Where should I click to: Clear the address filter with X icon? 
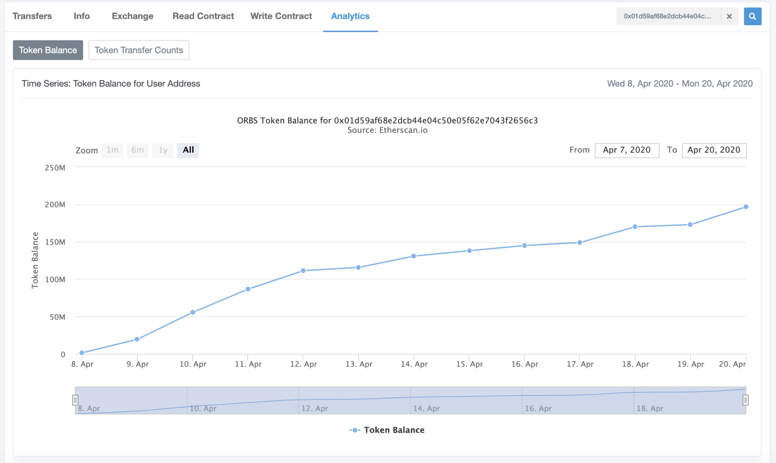[729, 16]
